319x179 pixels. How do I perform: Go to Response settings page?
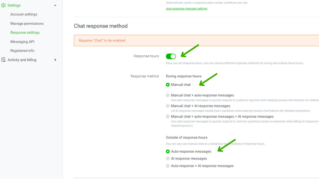coord(25,33)
